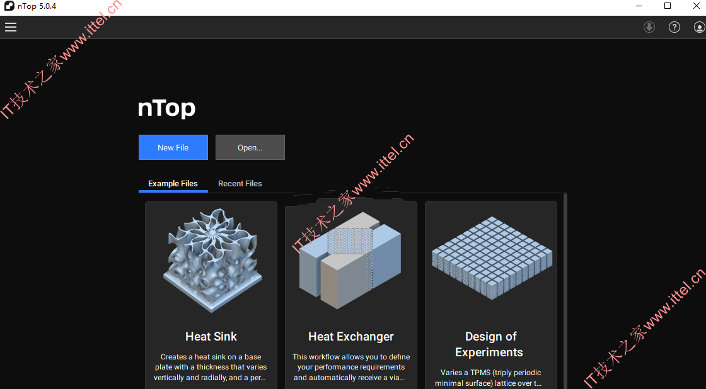
Task: Click the Heat Sink description text
Action: pyautogui.click(x=211, y=367)
